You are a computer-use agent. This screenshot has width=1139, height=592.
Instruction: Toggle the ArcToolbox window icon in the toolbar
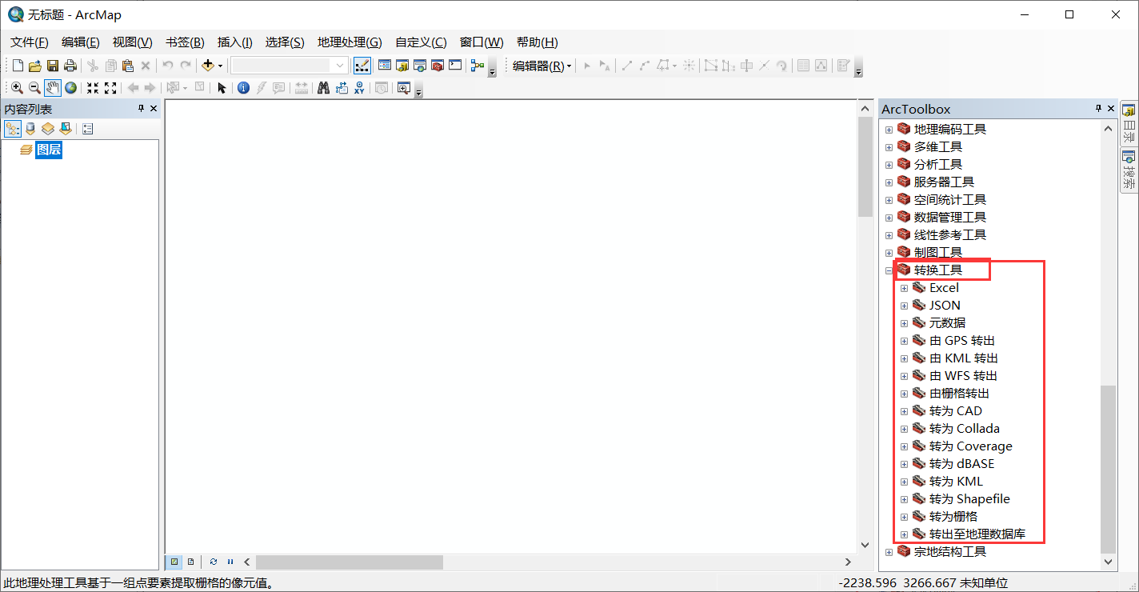438,66
